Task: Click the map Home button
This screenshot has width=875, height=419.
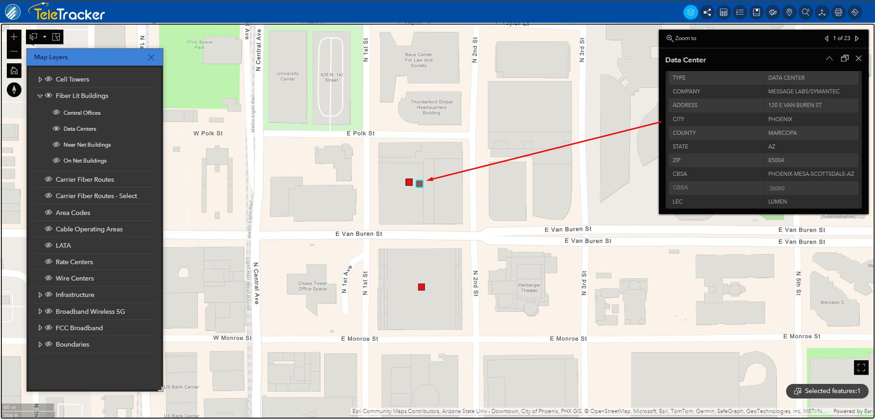Action: [14, 71]
